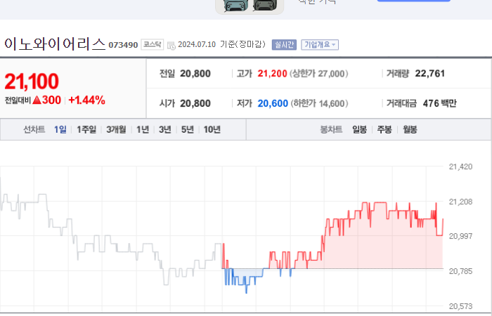The width and height of the screenshot is (492, 316).
Task: Click the 20,785 chart axis label
Action: 460,271
